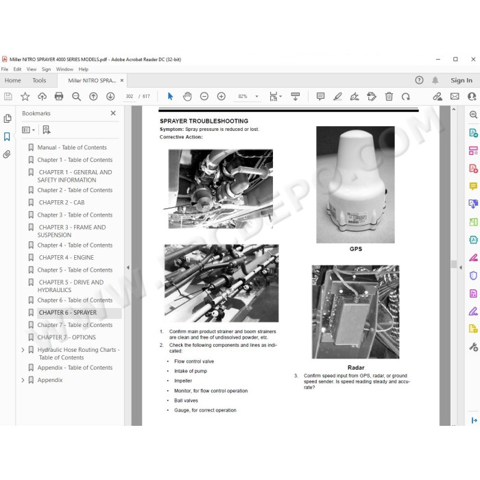Click the scrolling mode icon

click(x=296, y=97)
